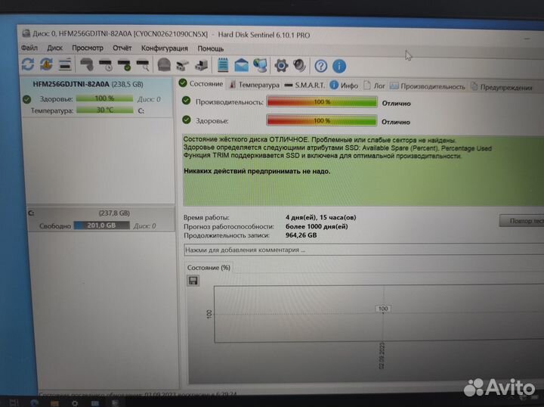The image size is (544, 407).
Task: Click the blue info icon in the toolbar
Action: coord(339,66)
